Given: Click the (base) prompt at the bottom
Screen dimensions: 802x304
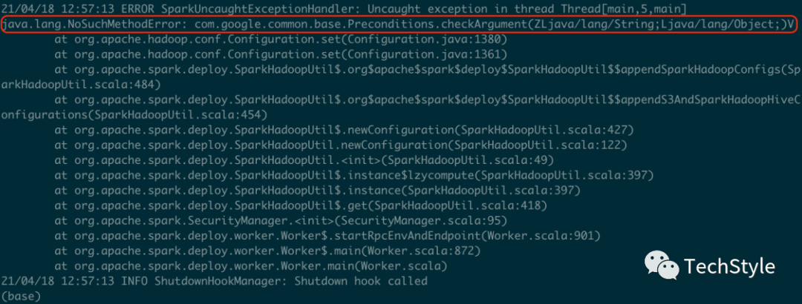Looking at the screenshot, I should click(21, 296).
